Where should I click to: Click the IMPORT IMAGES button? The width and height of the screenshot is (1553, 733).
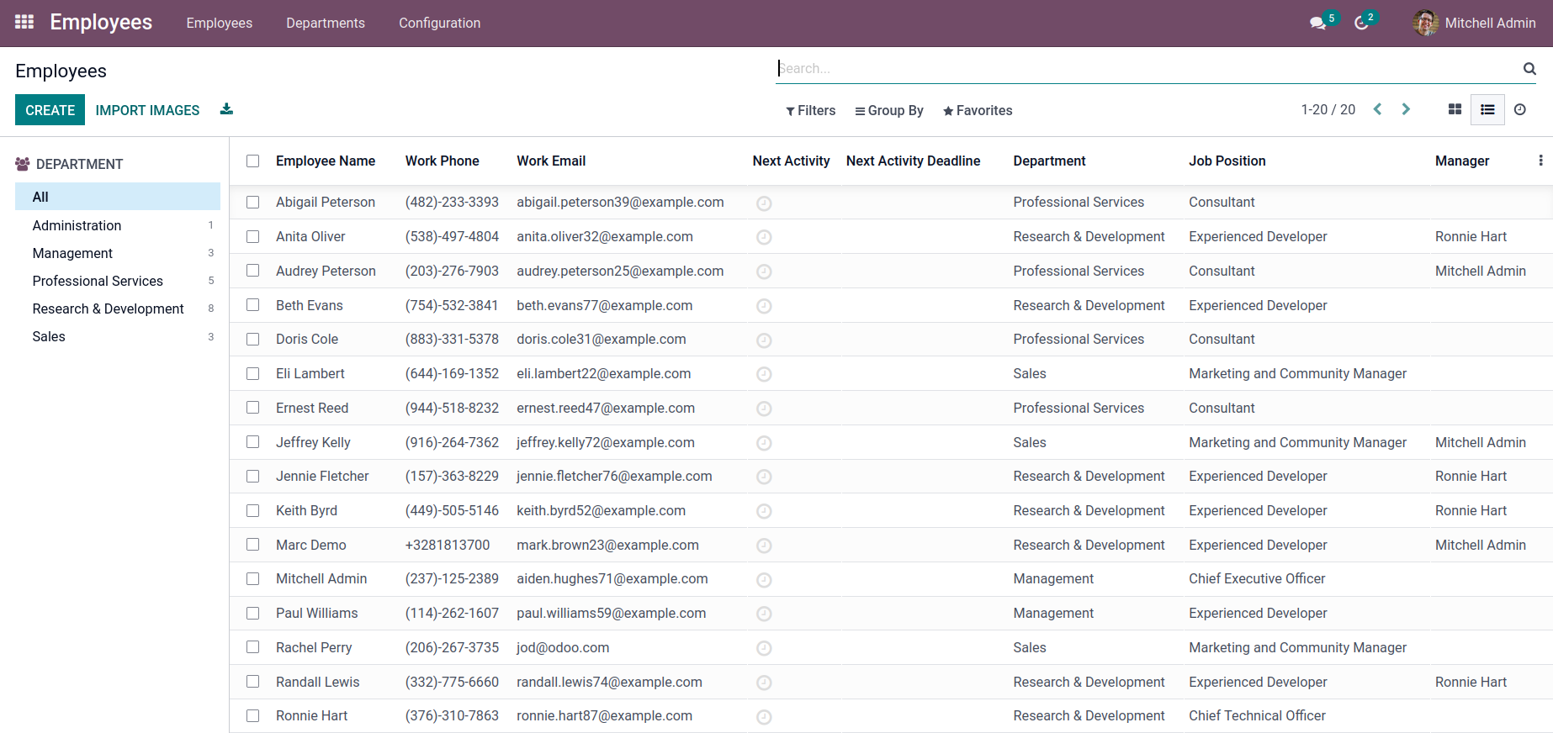147,110
